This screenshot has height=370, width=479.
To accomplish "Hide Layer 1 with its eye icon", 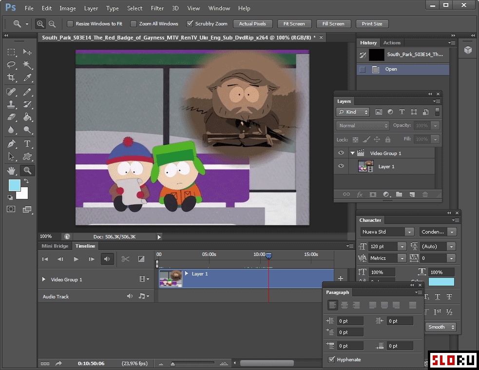I will tap(341, 166).
